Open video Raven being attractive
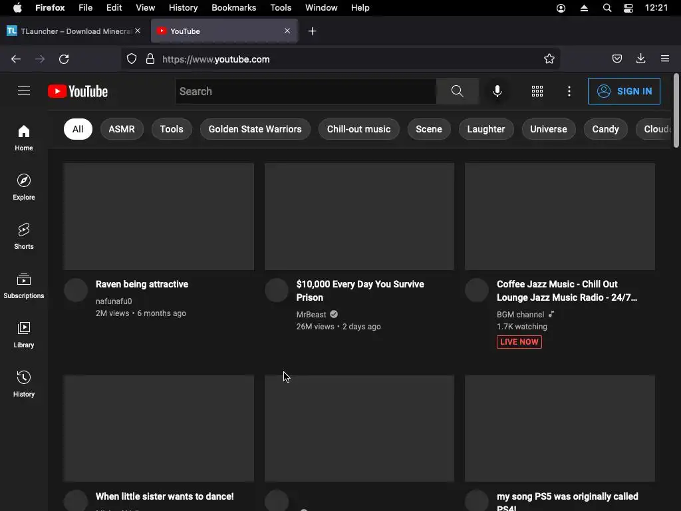This screenshot has height=511, width=681. click(142, 284)
